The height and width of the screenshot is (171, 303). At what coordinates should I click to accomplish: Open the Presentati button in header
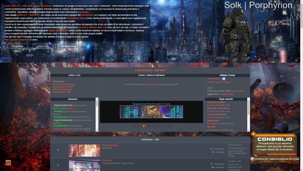17,46
